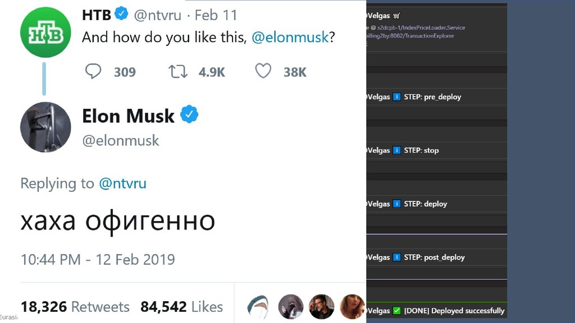Click Elon Musk's blue verified badge

[189, 116]
